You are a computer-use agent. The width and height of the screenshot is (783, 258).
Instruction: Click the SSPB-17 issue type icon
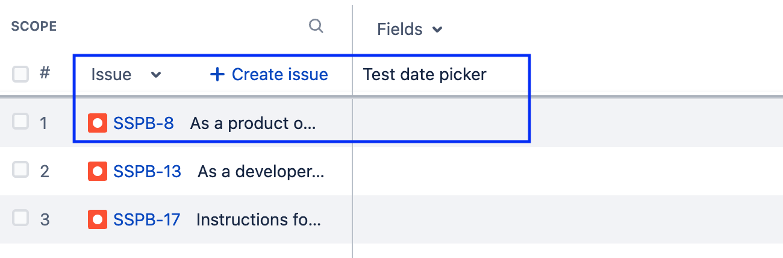coord(97,219)
